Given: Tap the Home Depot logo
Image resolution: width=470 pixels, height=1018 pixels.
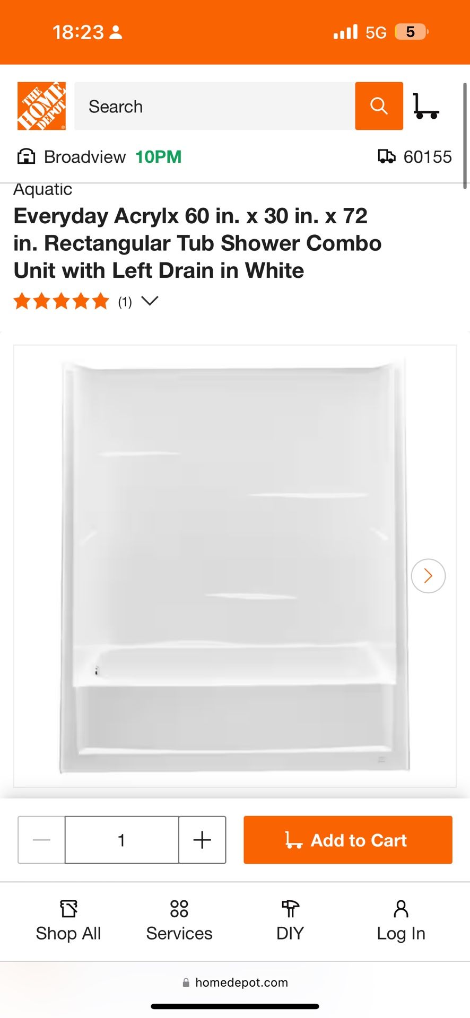Looking at the screenshot, I should coord(41,106).
